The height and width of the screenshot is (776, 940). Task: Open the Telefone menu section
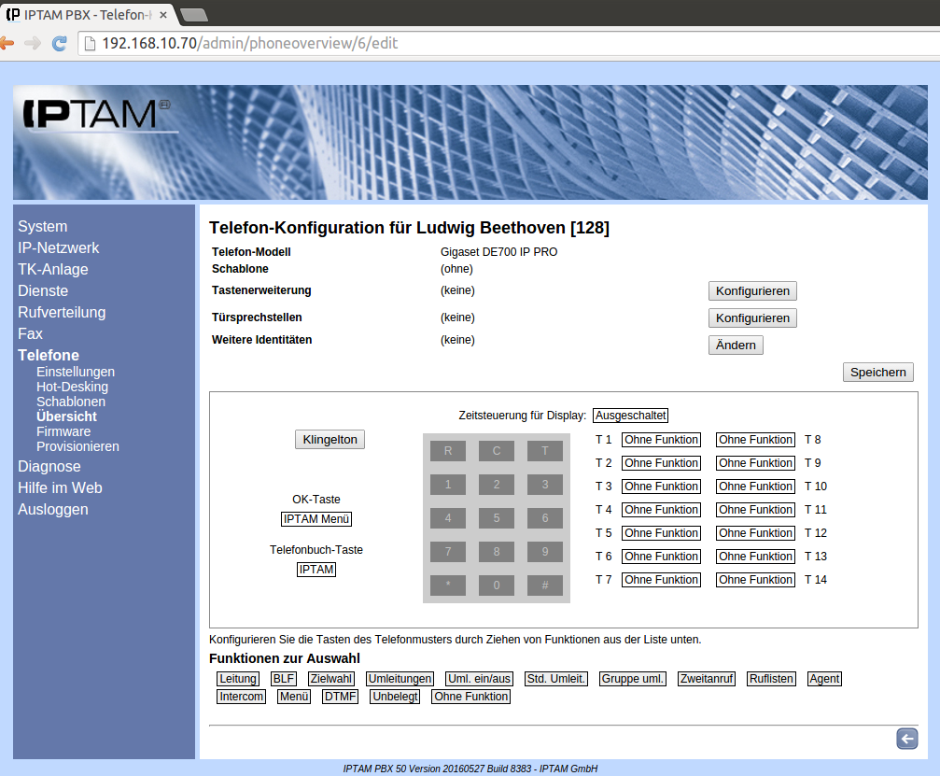point(49,355)
